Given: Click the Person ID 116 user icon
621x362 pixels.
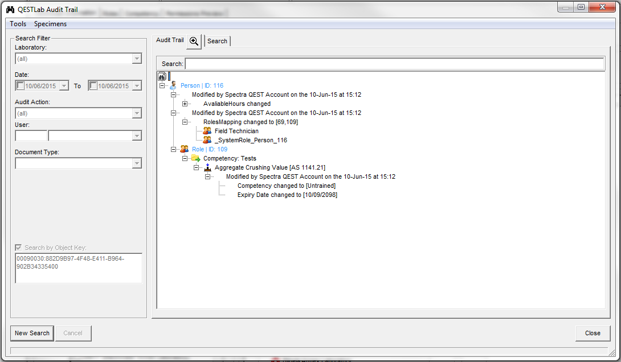Looking at the screenshot, I should 173,85.
